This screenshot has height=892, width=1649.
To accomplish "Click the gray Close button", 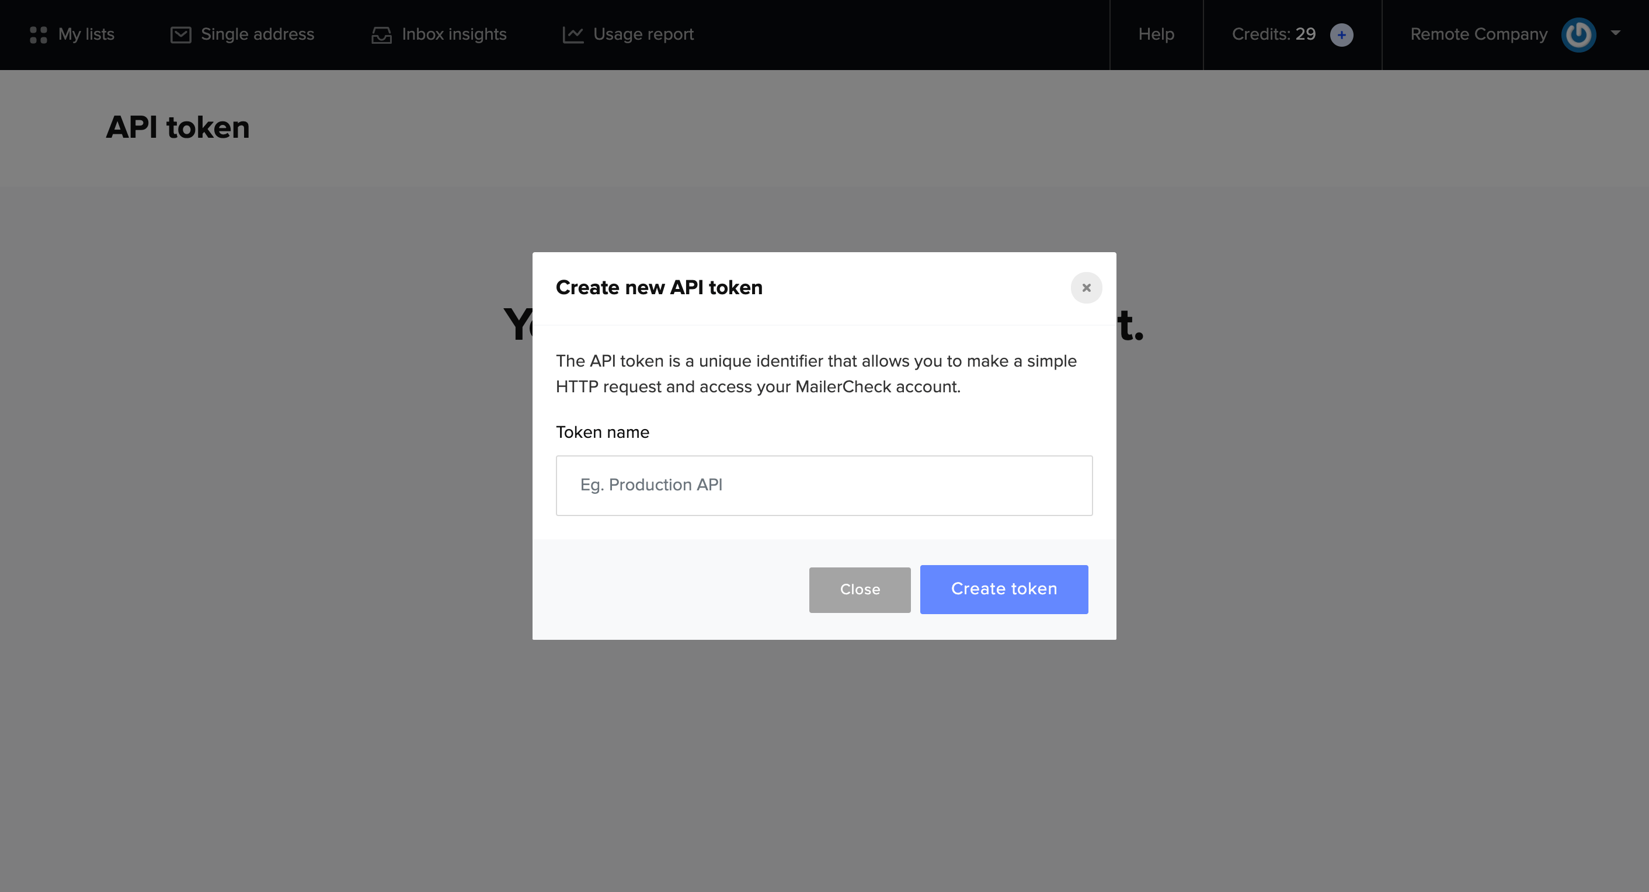I will coord(860,590).
